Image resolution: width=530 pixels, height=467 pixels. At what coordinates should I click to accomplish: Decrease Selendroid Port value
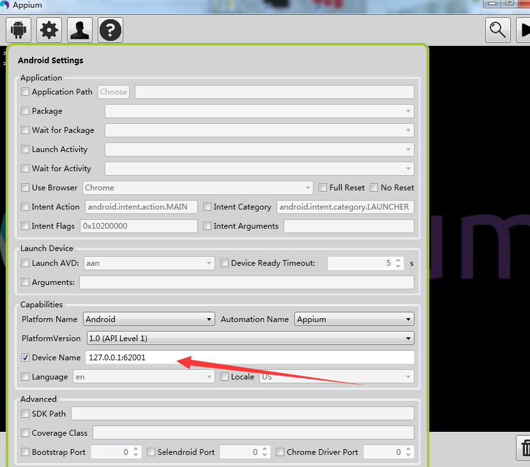(264, 455)
